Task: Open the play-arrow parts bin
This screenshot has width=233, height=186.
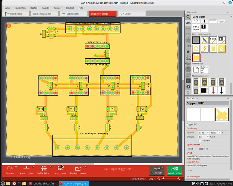Action: (x=188, y=81)
